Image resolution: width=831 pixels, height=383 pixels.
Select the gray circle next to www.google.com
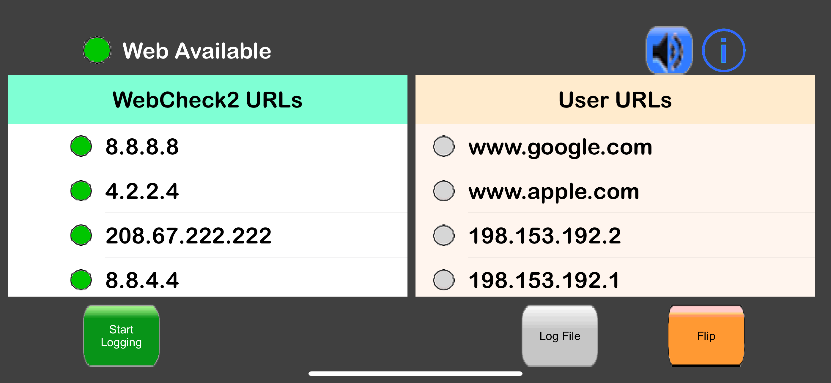pos(444,146)
